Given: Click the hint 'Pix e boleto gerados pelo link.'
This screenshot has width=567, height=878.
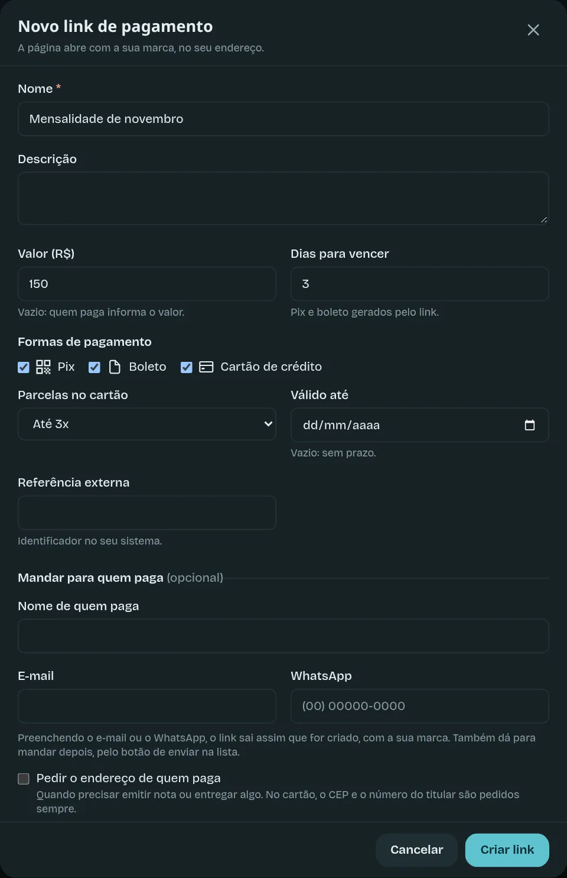Looking at the screenshot, I should coord(364,312).
